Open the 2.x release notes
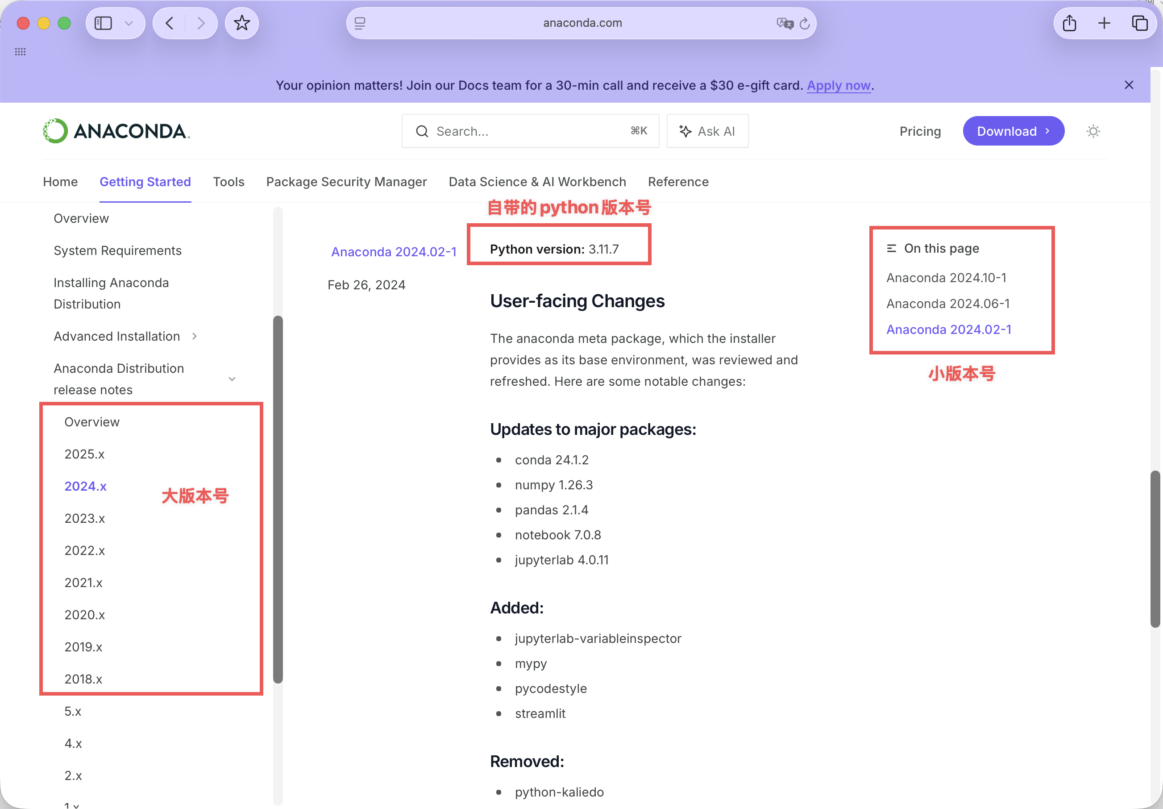 point(73,776)
